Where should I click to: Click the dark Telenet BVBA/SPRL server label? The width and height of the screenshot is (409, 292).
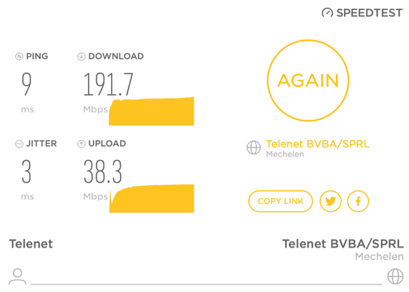tap(343, 244)
